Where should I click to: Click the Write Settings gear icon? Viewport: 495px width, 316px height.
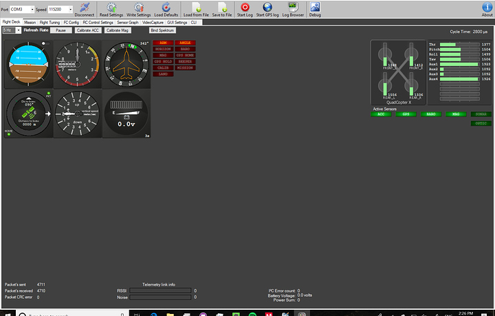click(x=139, y=7)
